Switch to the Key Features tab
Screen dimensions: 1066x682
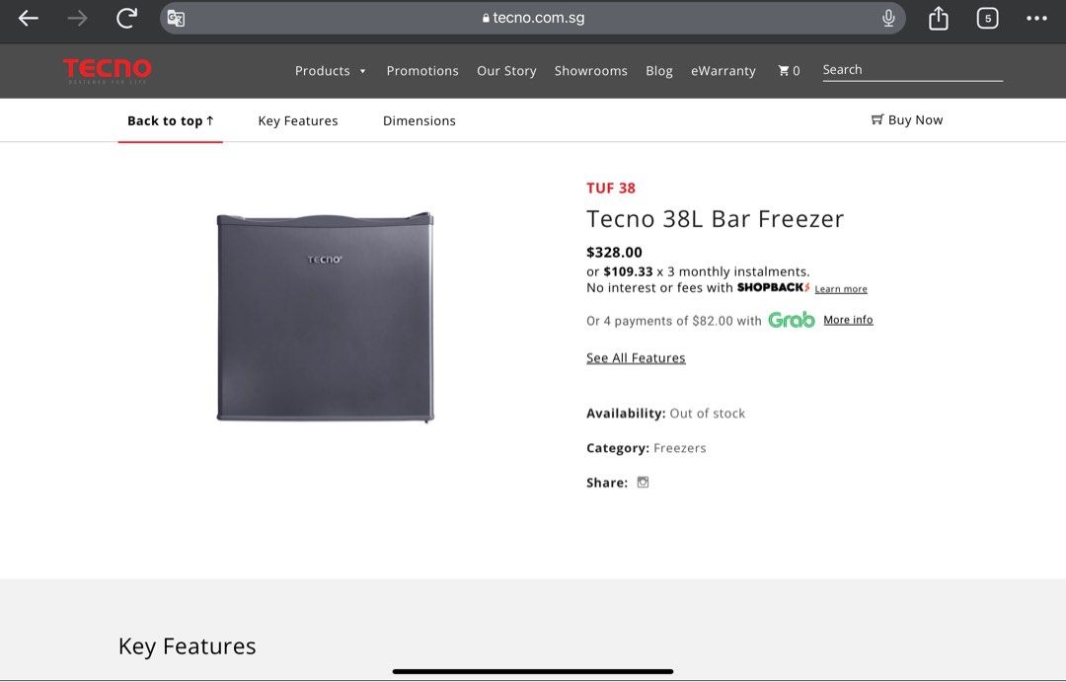pyautogui.click(x=297, y=119)
